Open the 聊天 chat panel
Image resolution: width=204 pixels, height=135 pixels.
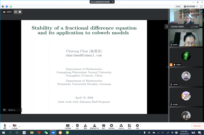pos(104,126)
